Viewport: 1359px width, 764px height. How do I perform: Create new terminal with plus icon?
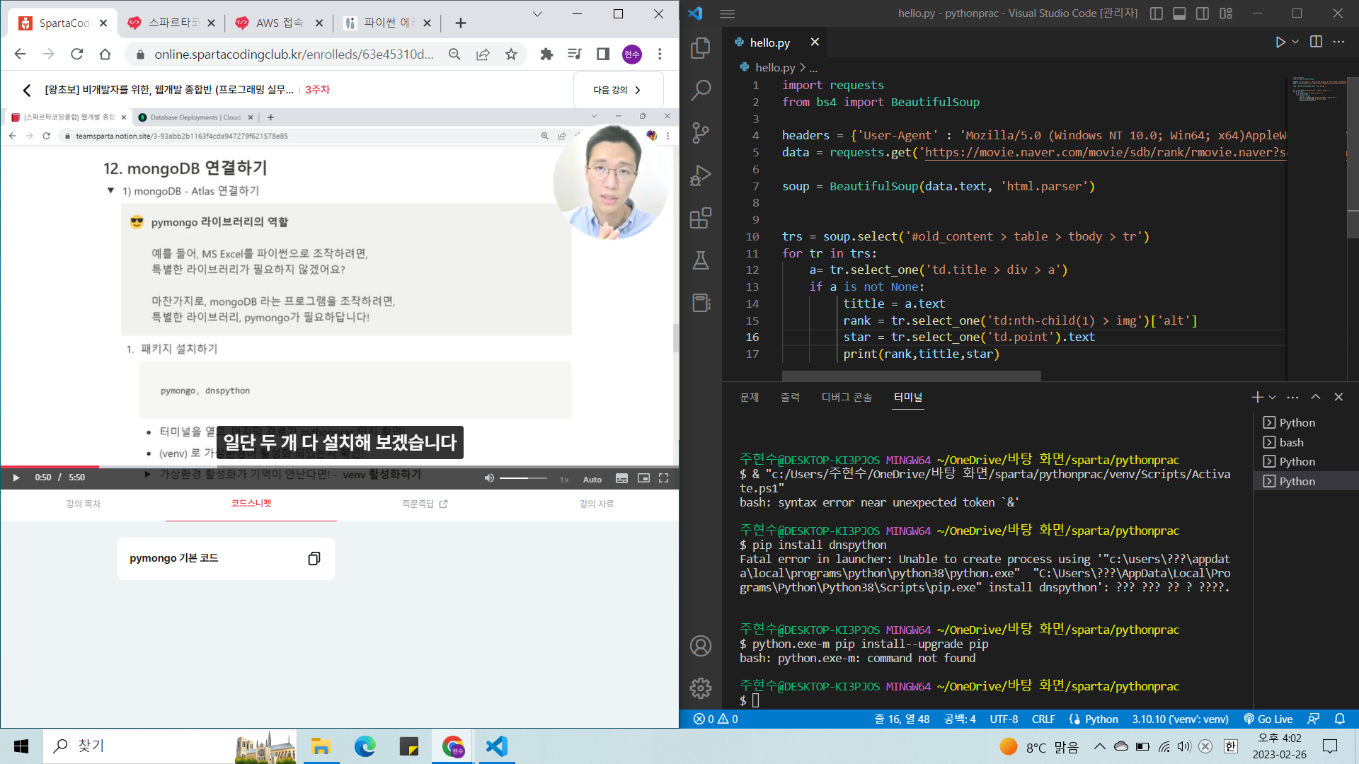(x=1257, y=397)
